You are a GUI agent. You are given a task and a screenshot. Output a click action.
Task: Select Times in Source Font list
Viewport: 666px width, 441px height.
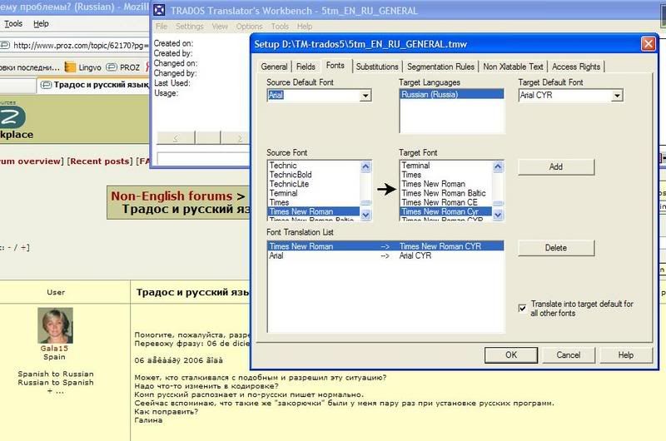tap(314, 202)
